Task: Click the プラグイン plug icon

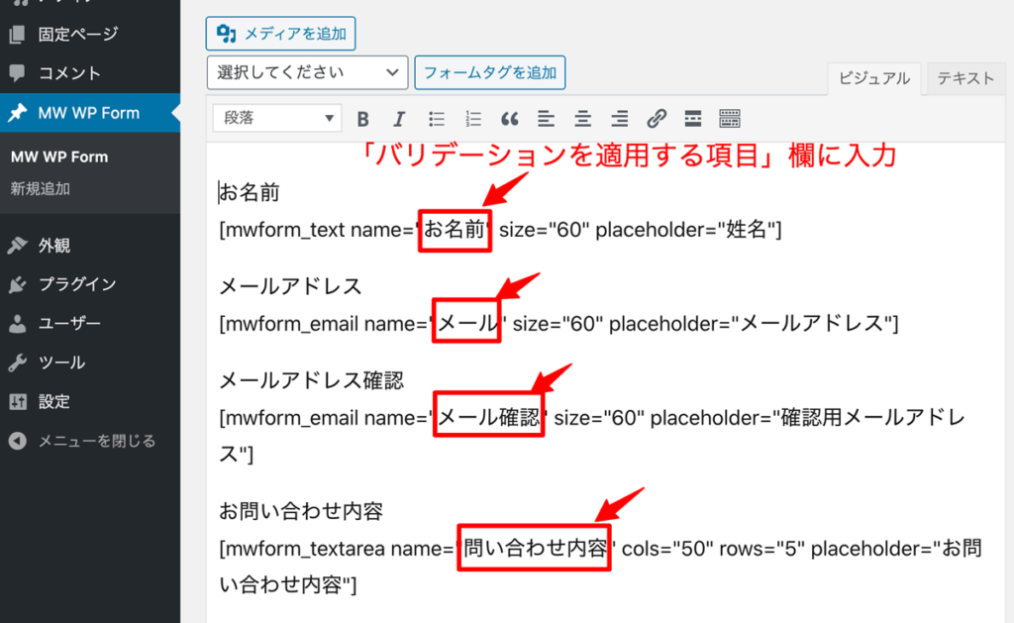Action: [x=18, y=284]
